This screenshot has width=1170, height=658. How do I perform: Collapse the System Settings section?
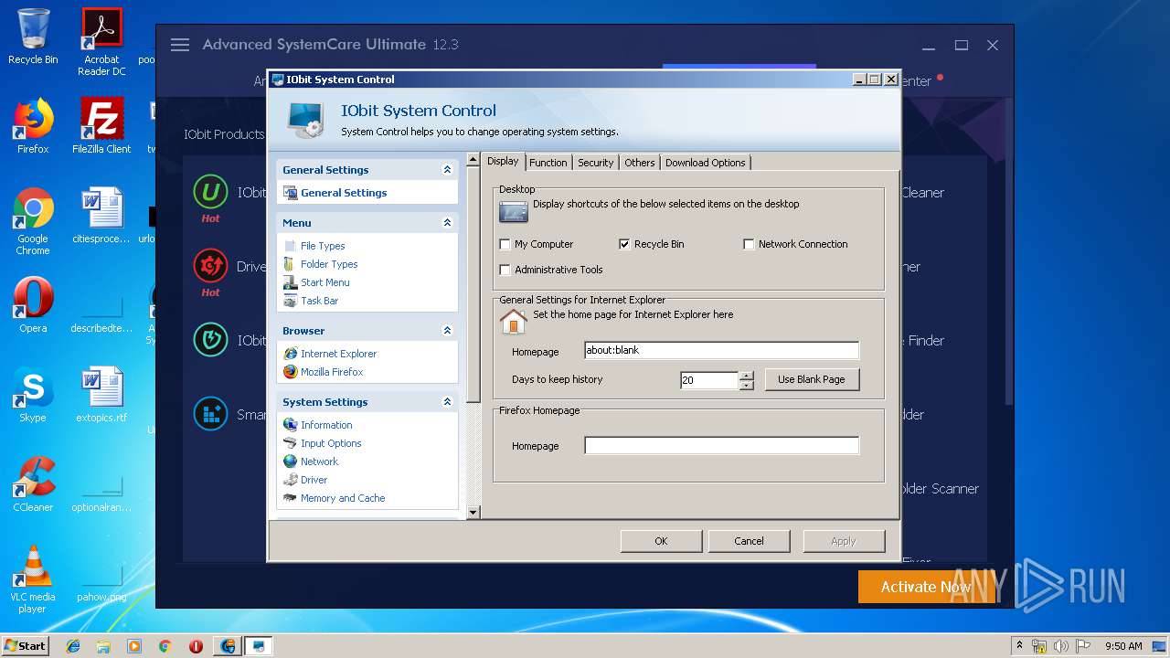tap(447, 402)
